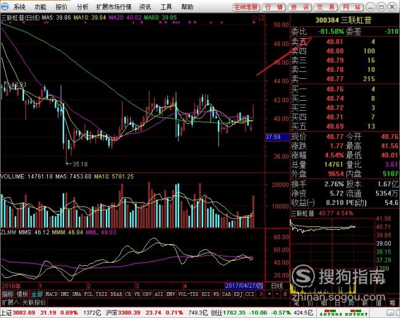Switch to the CR indicator
Viewport: 400px width, 318px height.
[129, 294]
